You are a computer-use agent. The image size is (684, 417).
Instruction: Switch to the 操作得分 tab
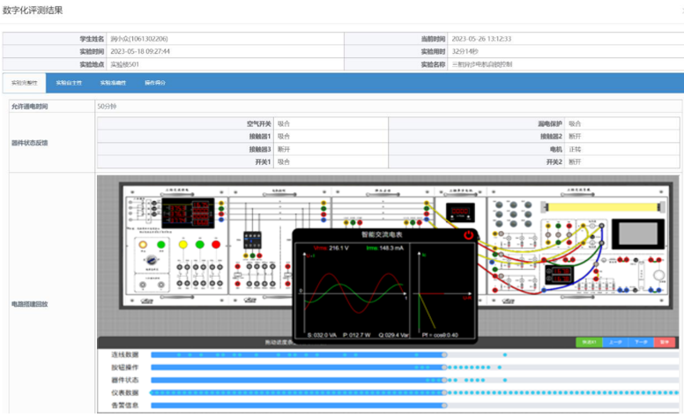click(155, 83)
